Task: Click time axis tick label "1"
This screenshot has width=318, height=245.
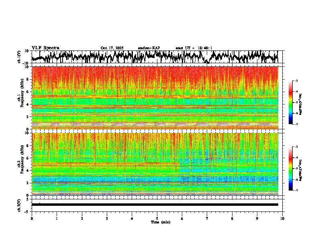Action: coord(57,219)
